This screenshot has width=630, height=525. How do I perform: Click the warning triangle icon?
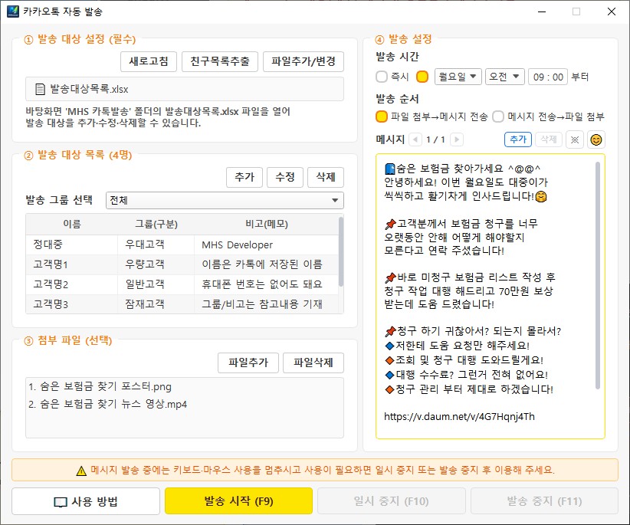(x=81, y=471)
